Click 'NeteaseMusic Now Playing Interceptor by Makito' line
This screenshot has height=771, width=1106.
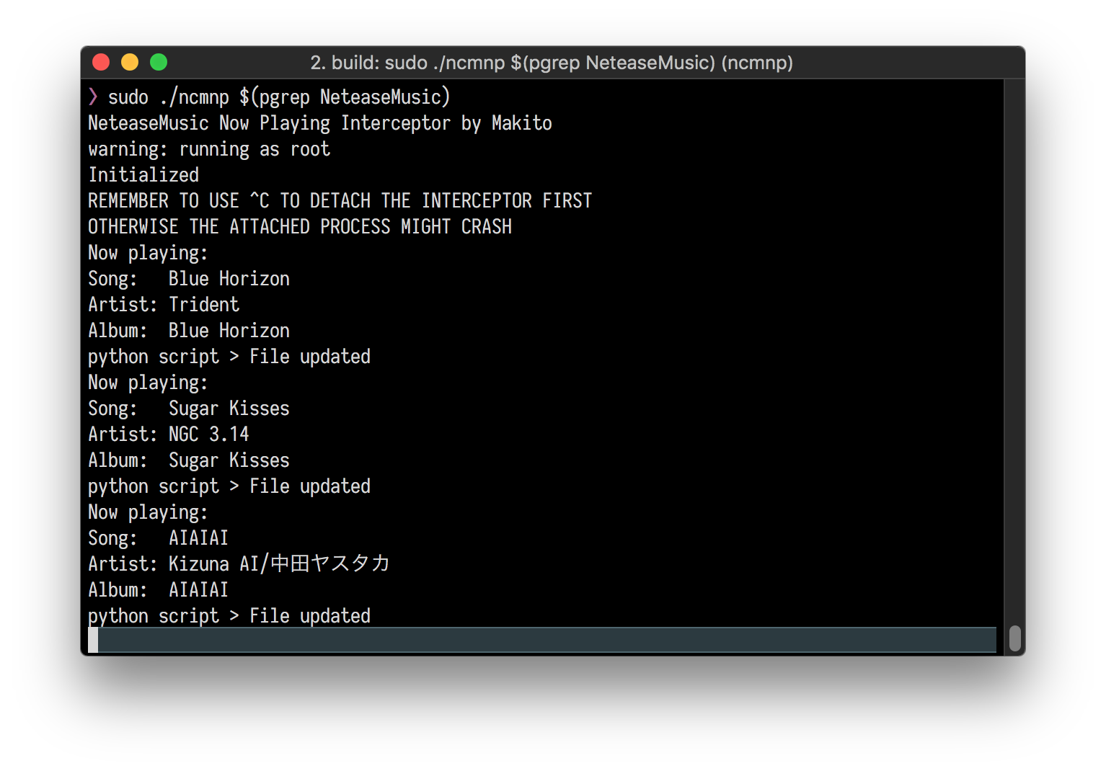pos(320,123)
